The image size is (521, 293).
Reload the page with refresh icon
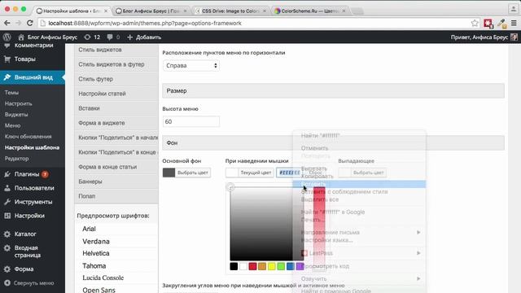click(30, 23)
